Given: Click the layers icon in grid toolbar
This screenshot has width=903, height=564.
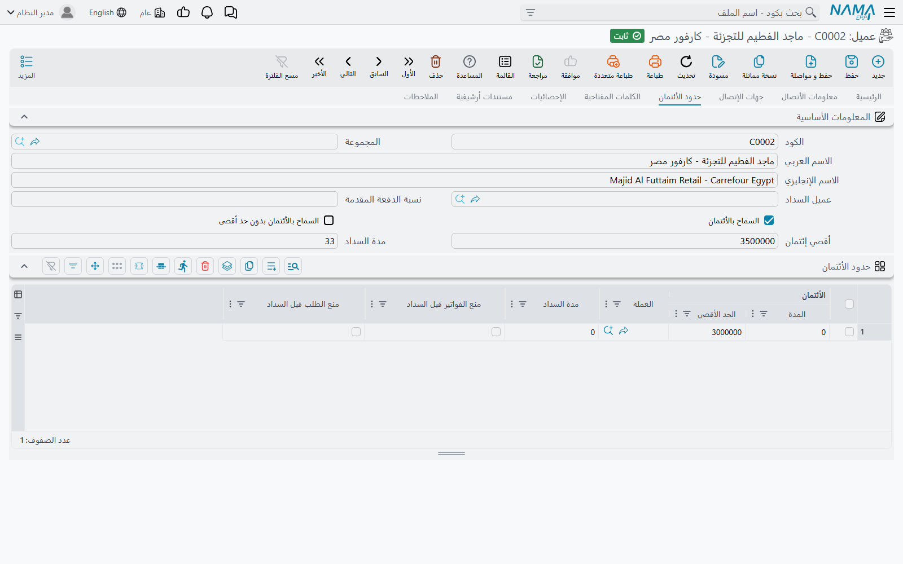Looking at the screenshot, I should pyautogui.click(x=227, y=266).
